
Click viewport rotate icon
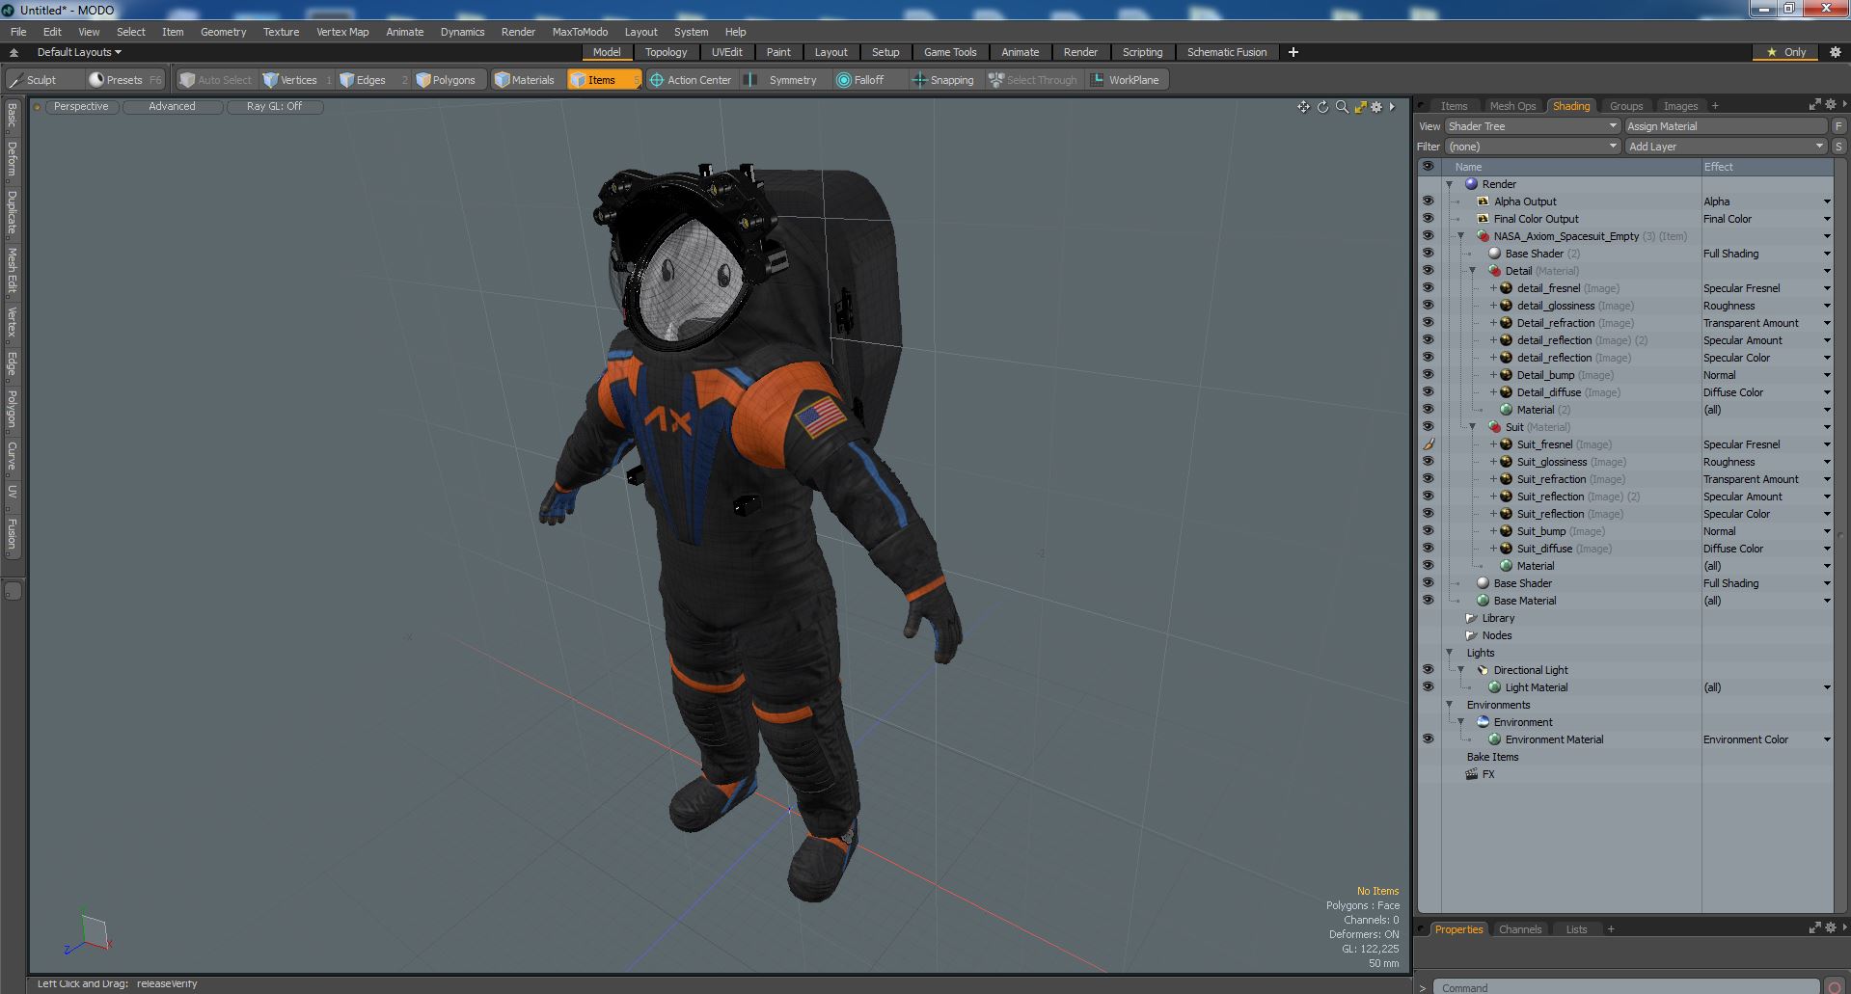coord(1322,107)
